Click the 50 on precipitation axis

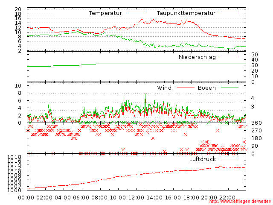[x=255, y=55]
